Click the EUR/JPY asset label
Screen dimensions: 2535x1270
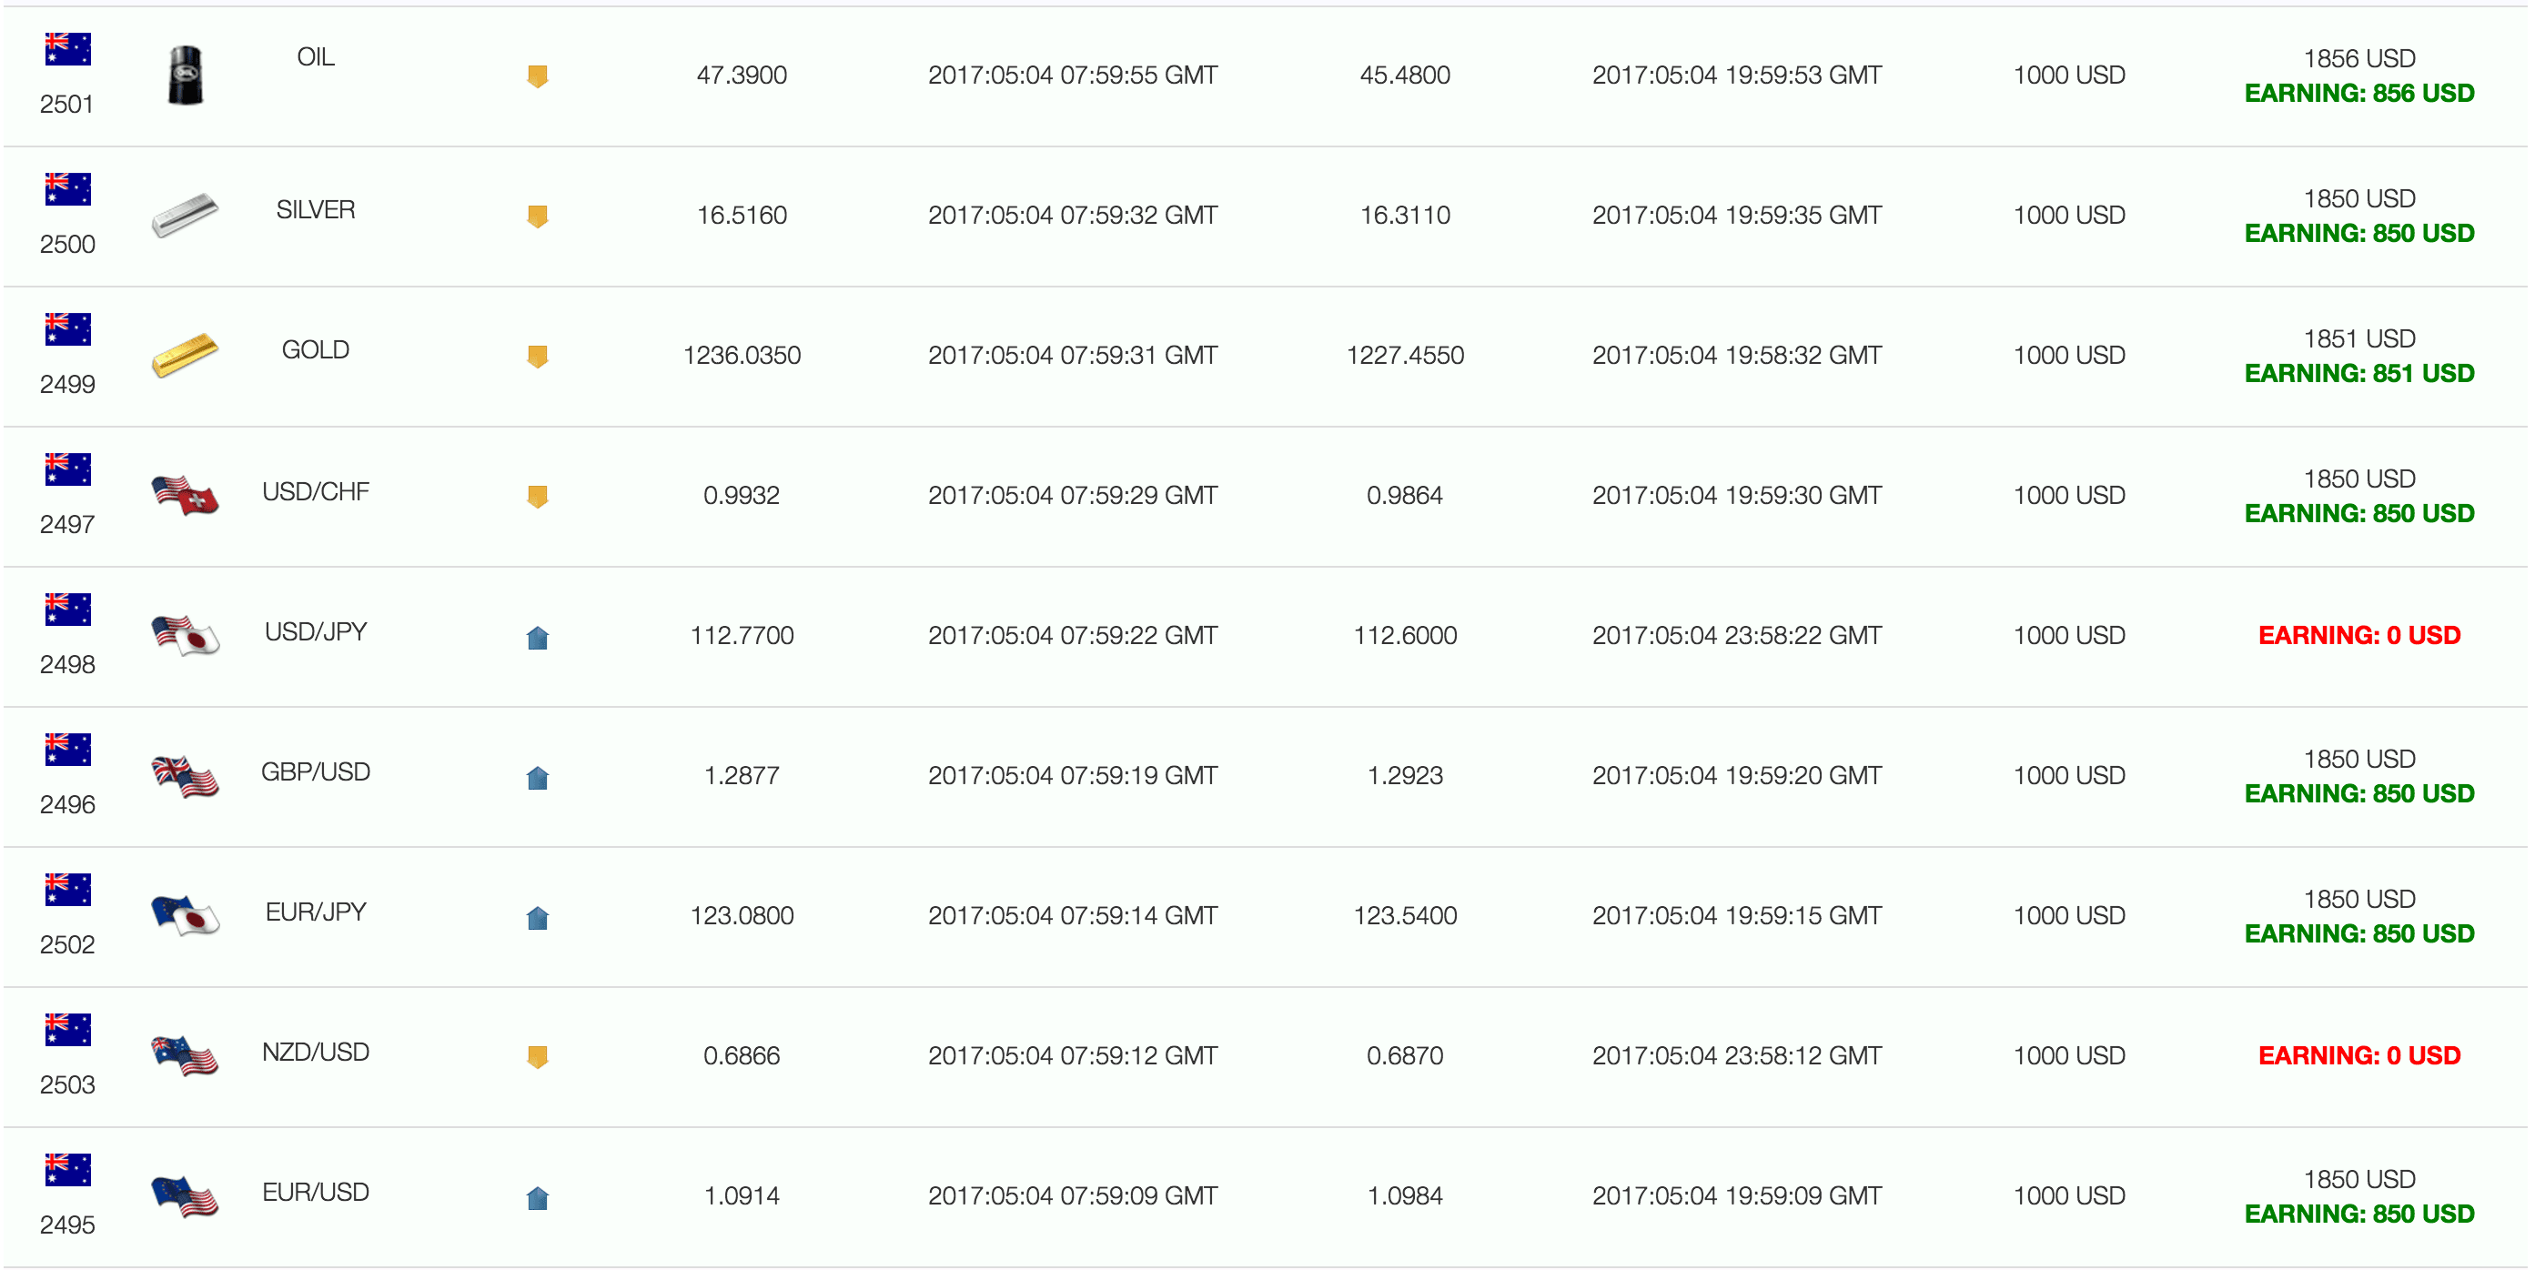coord(315,912)
